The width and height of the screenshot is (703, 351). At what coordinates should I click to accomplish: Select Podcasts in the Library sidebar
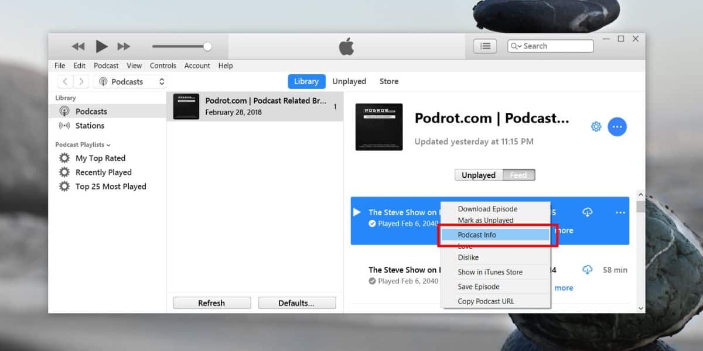coord(108,111)
